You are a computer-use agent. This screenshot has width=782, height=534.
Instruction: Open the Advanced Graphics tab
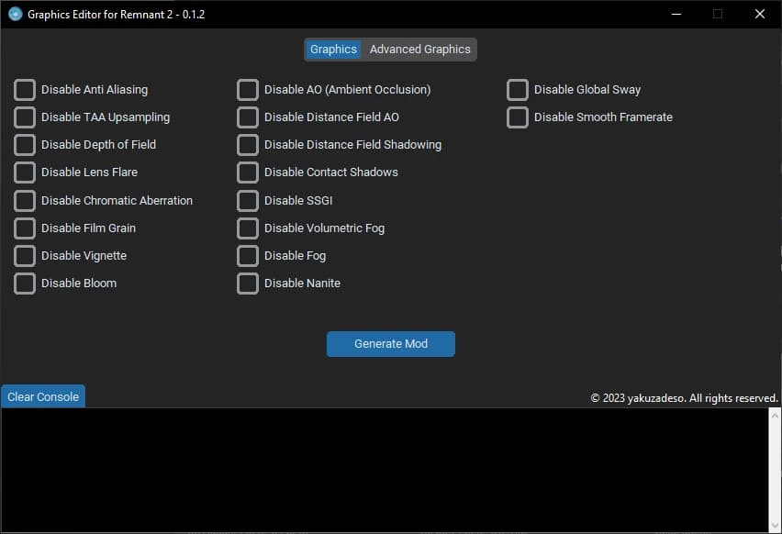[x=419, y=50]
